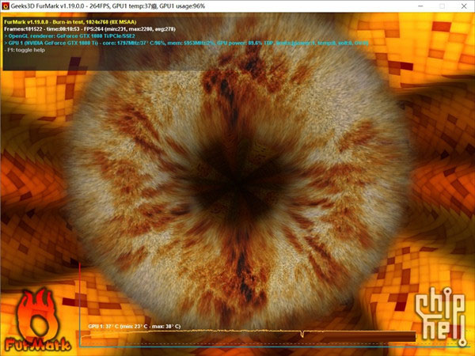Maximize the FurMark window
This screenshot has width=475, height=356.
coord(442,6)
